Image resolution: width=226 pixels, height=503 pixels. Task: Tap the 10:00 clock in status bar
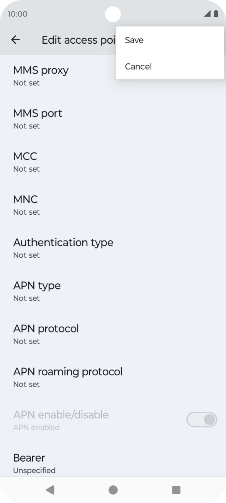(18, 14)
